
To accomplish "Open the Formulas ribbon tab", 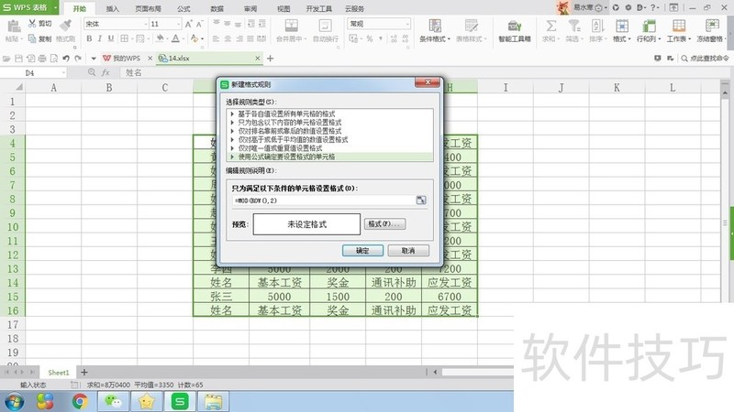I will (x=183, y=8).
